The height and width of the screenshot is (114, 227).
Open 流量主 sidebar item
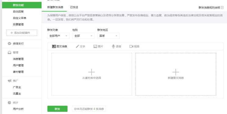tap(17, 94)
